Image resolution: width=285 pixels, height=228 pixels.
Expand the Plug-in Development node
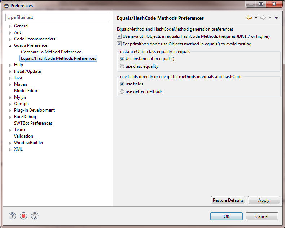pyautogui.click(x=10, y=111)
